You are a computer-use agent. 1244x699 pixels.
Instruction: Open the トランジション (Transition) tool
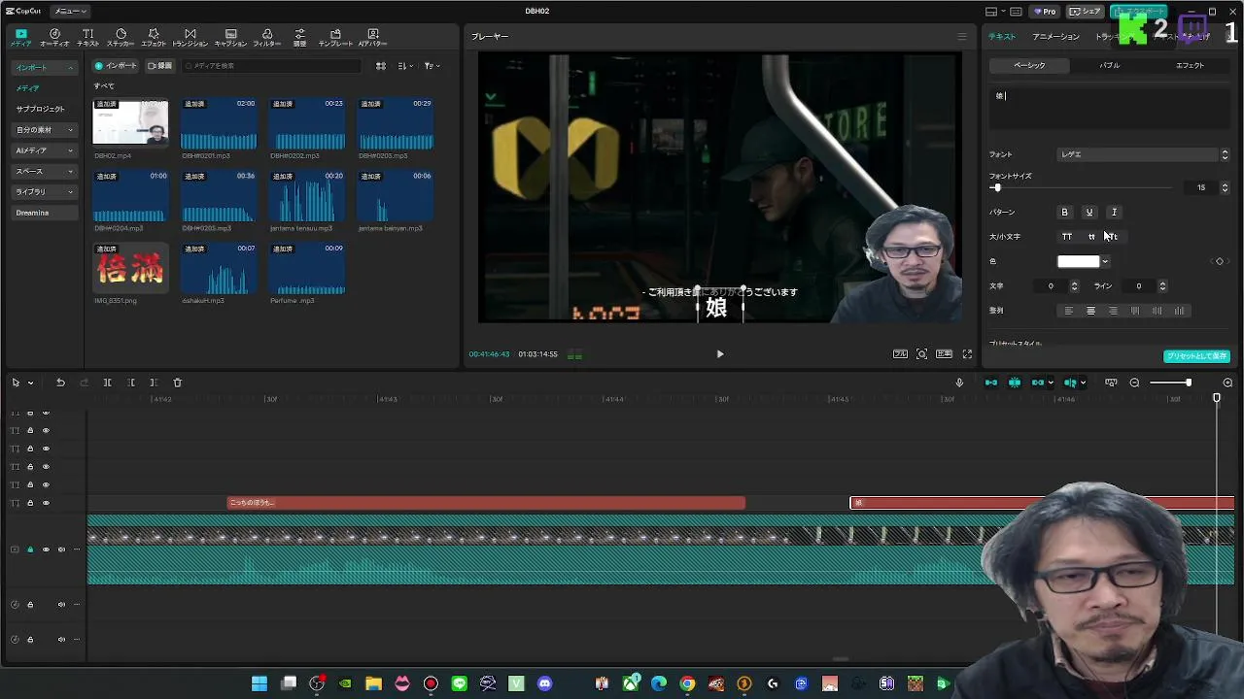click(190, 38)
